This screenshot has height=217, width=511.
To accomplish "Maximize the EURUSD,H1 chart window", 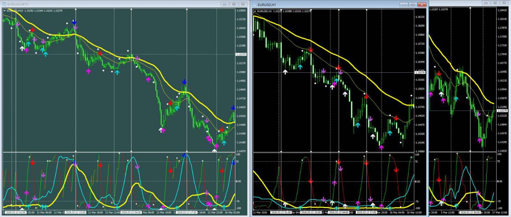I will coord(413,4).
